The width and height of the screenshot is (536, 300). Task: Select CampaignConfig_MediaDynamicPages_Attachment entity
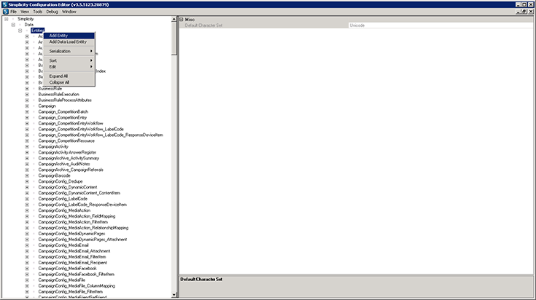tap(82, 240)
